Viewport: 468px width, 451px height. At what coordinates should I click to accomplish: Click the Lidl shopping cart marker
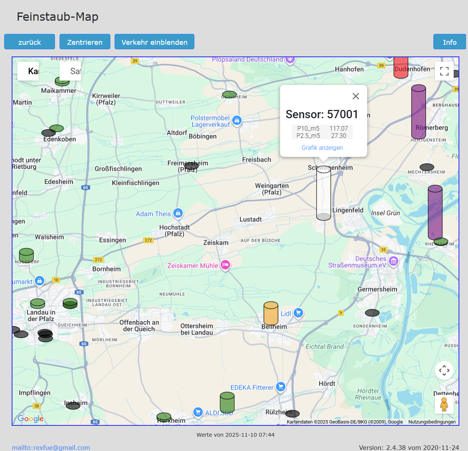[298, 313]
